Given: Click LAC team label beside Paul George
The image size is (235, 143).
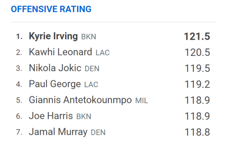Looking at the screenshot, I should tap(91, 84).
